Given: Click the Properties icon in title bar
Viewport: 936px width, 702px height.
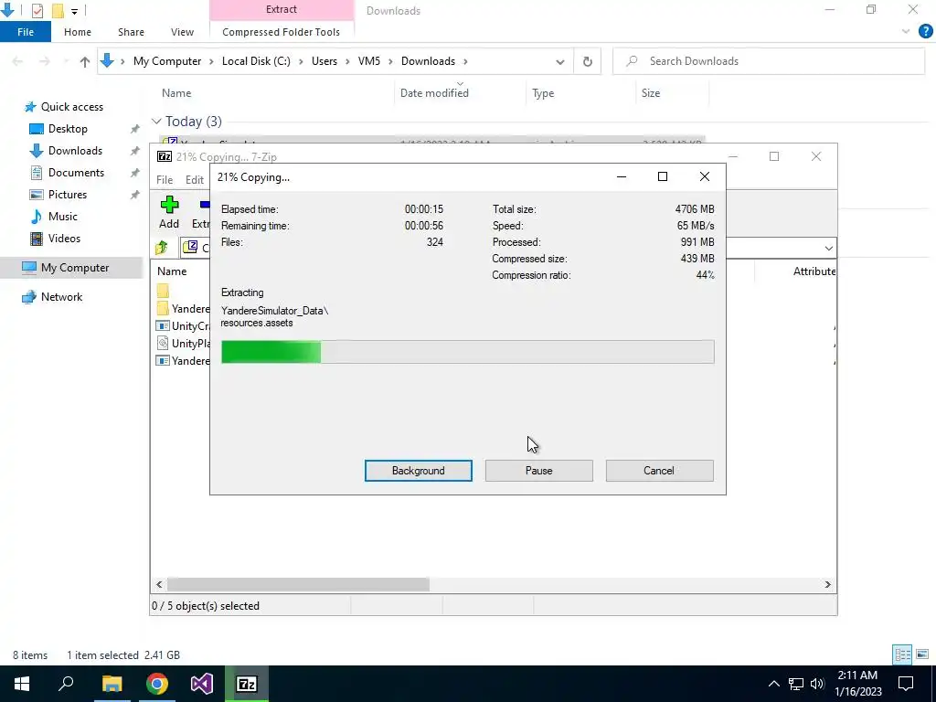Looking at the screenshot, I should (x=37, y=11).
